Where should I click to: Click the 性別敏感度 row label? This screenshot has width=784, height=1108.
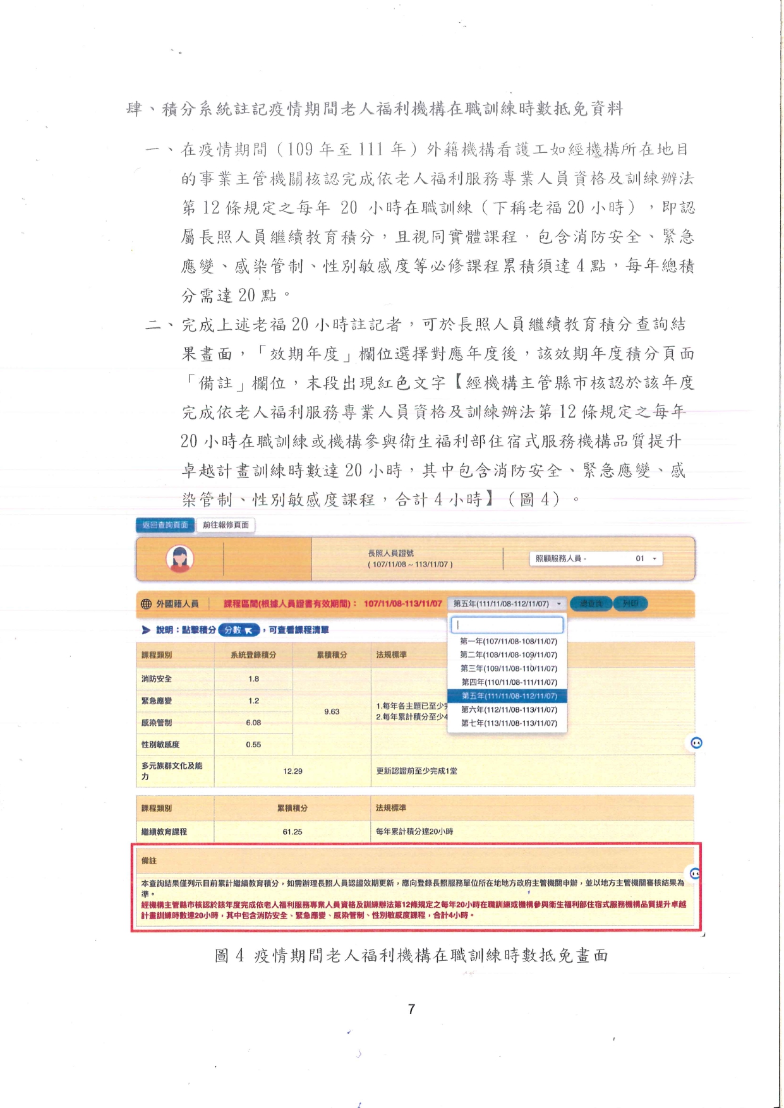pyautogui.click(x=160, y=745)
